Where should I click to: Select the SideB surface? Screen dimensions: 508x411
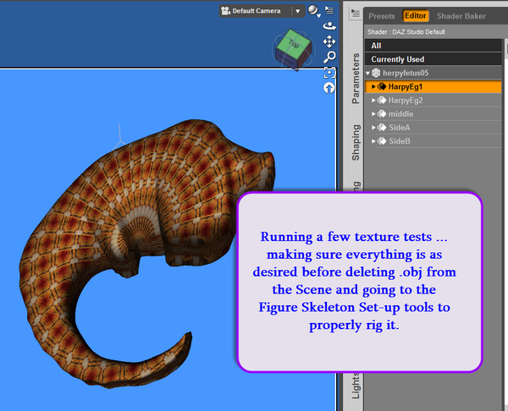[x=433, y=141]
